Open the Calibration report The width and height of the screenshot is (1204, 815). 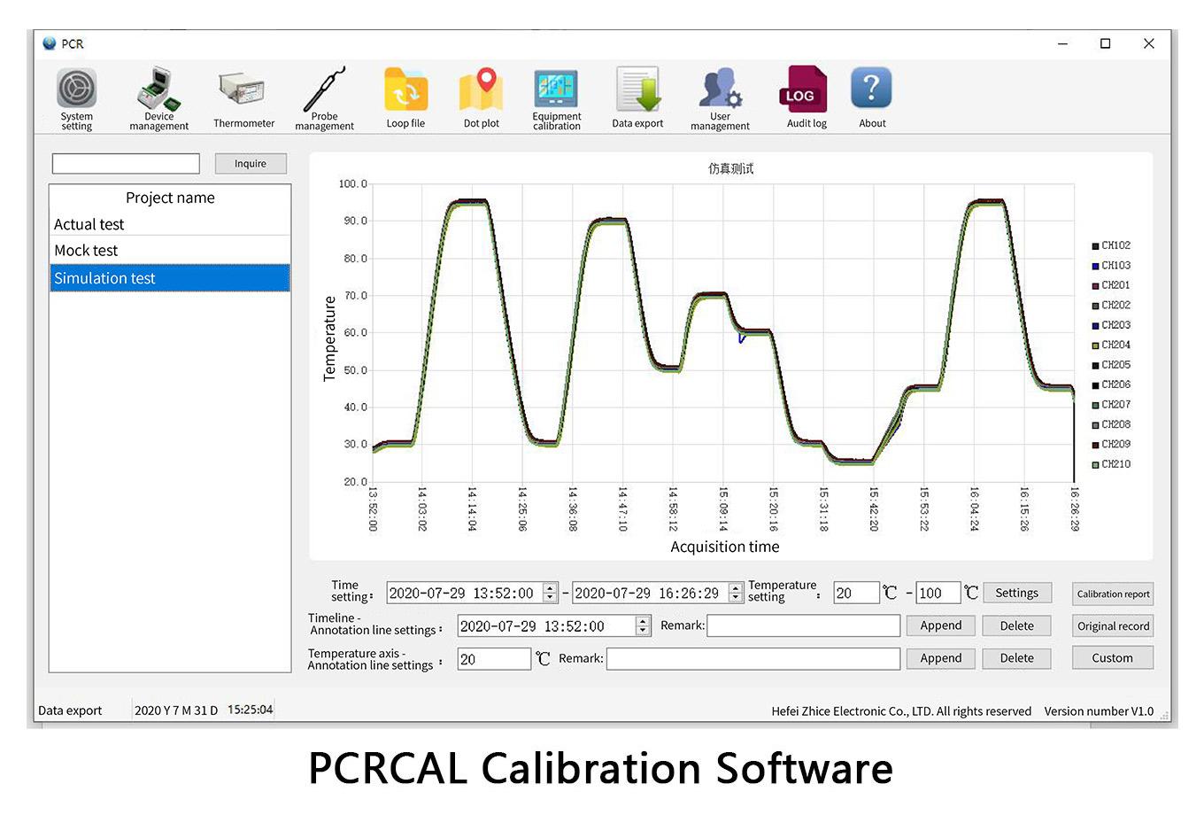click(1113, 594)
